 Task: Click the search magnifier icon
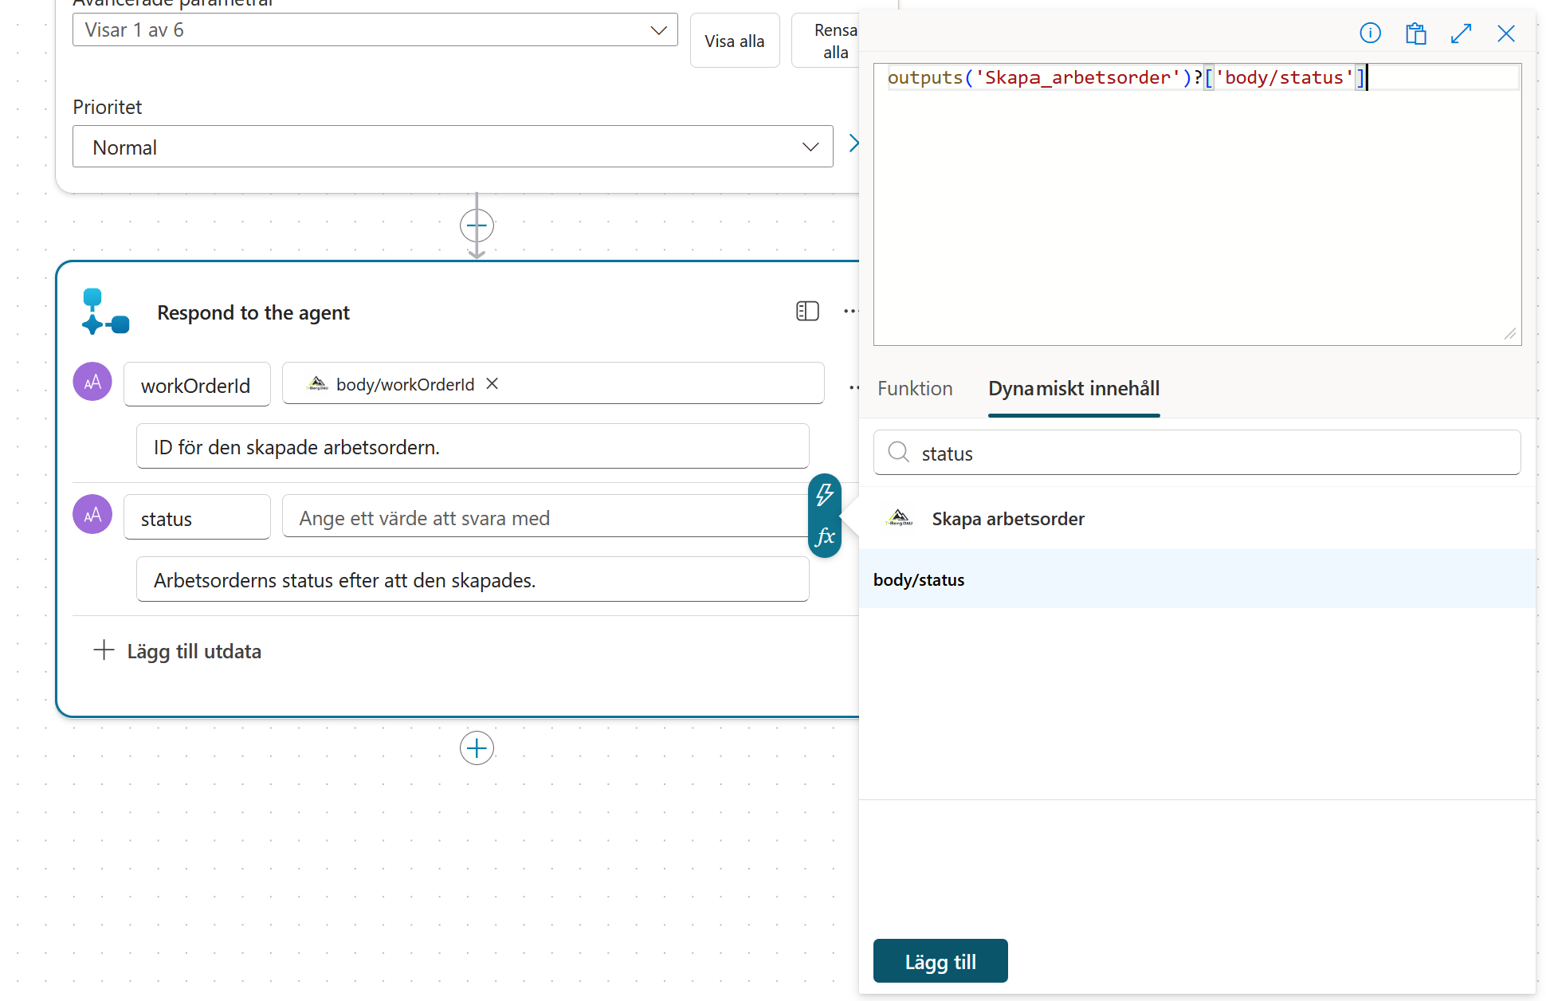tap(899, 452)
